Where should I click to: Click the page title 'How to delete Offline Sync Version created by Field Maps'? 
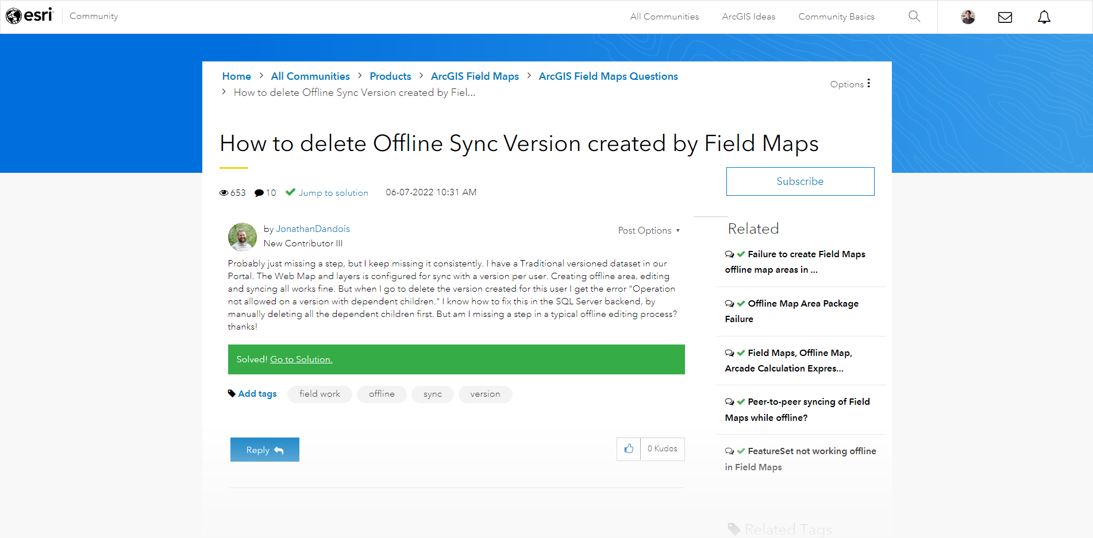519,144
